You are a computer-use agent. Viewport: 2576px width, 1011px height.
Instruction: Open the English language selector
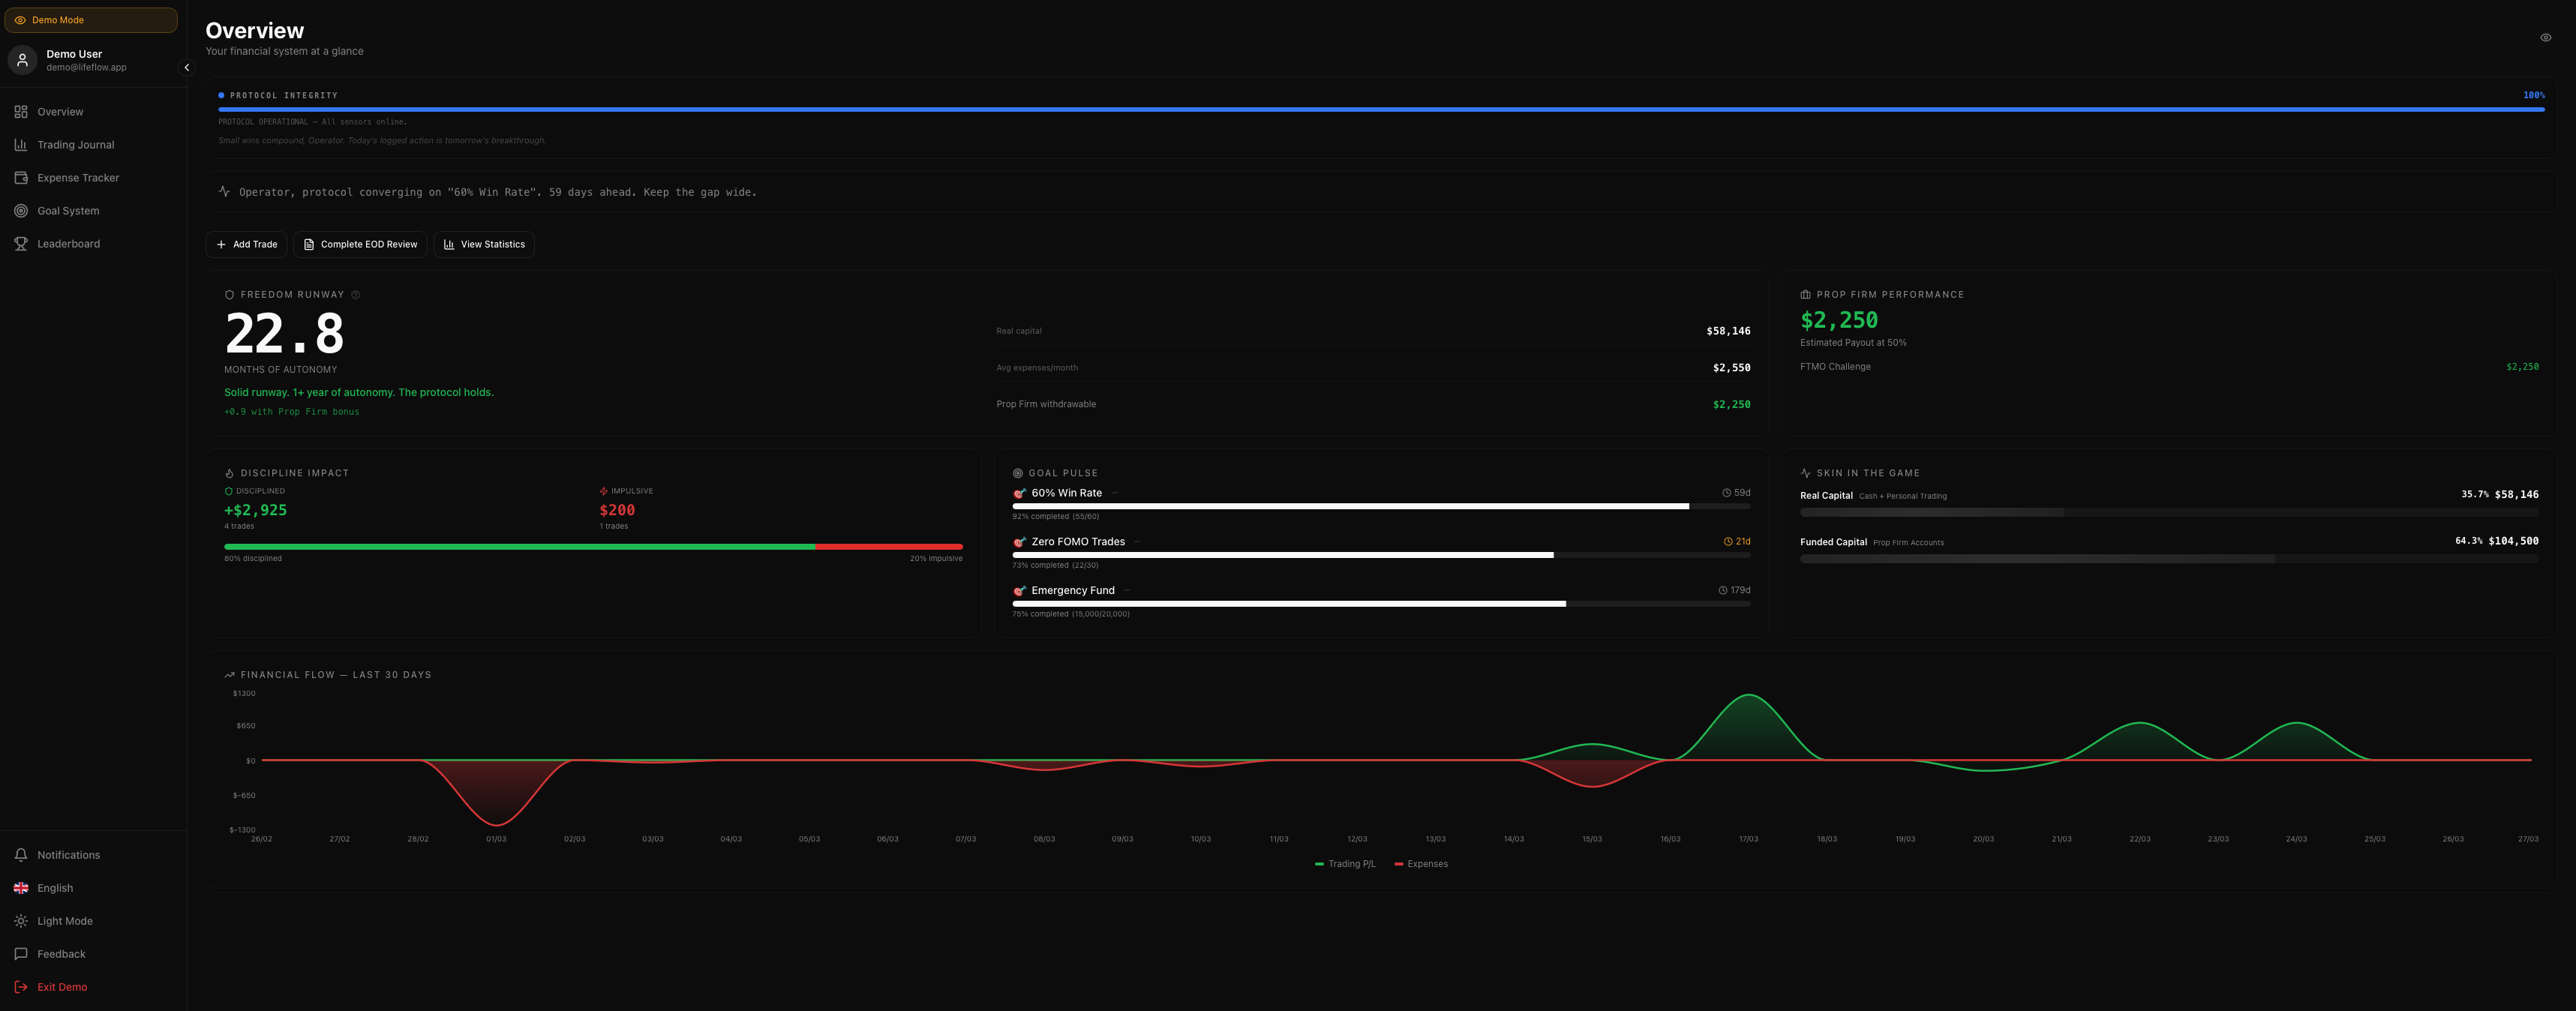tap(55, 888)
